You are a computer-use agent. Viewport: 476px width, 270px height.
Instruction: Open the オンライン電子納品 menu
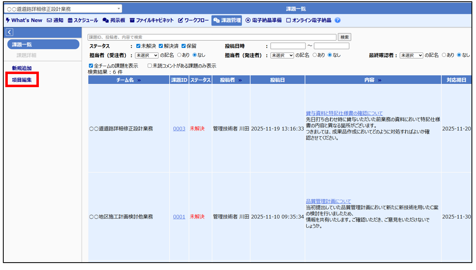click(309, 20)
